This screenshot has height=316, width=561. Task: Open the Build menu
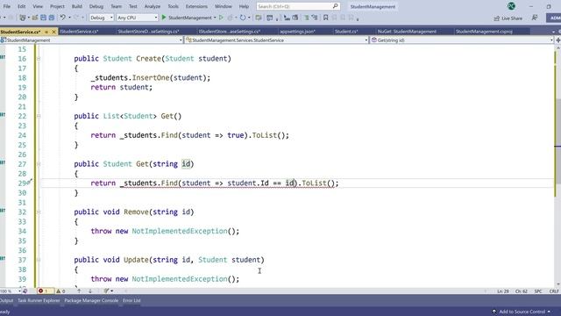click(77, 6)
